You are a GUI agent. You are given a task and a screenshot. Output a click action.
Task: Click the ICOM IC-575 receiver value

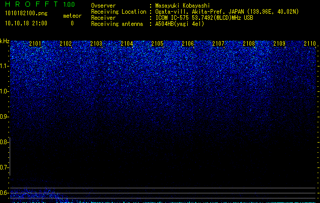(x=204, y=18)
